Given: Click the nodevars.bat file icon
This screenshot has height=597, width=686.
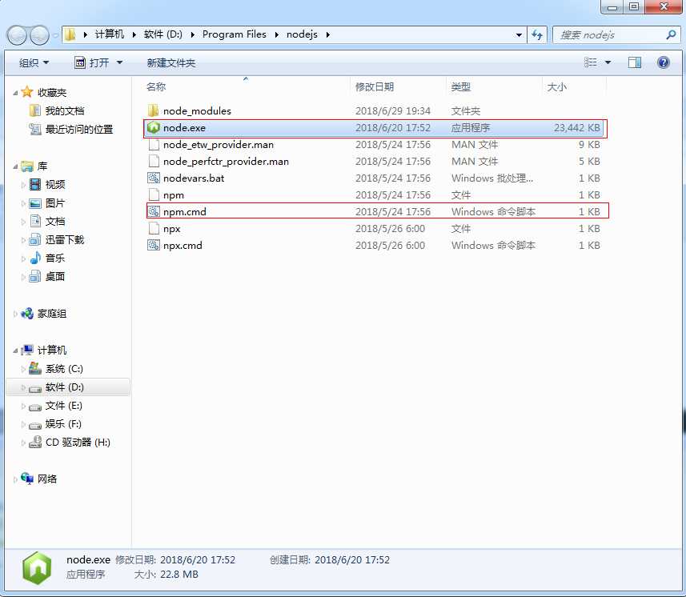Looking at the screenshot, I should click(x=153, y=178).
